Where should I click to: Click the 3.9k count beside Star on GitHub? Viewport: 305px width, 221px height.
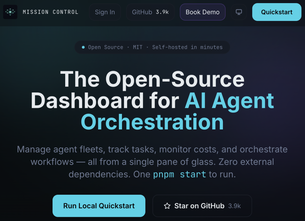pos(234,206)
